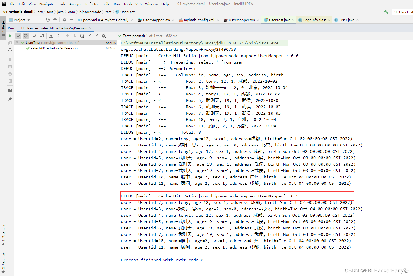The width and height of the screenshot is (413, 276).
Task: Click the gray Stop process square
Action: 10,59
